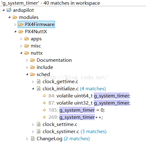Click the clock_gettime.c file icon
This screenshot has height=148, width=146.
pos(39,82)
